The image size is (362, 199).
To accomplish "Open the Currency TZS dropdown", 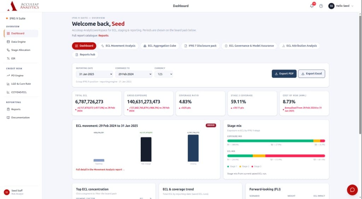I will click(164, 74).
